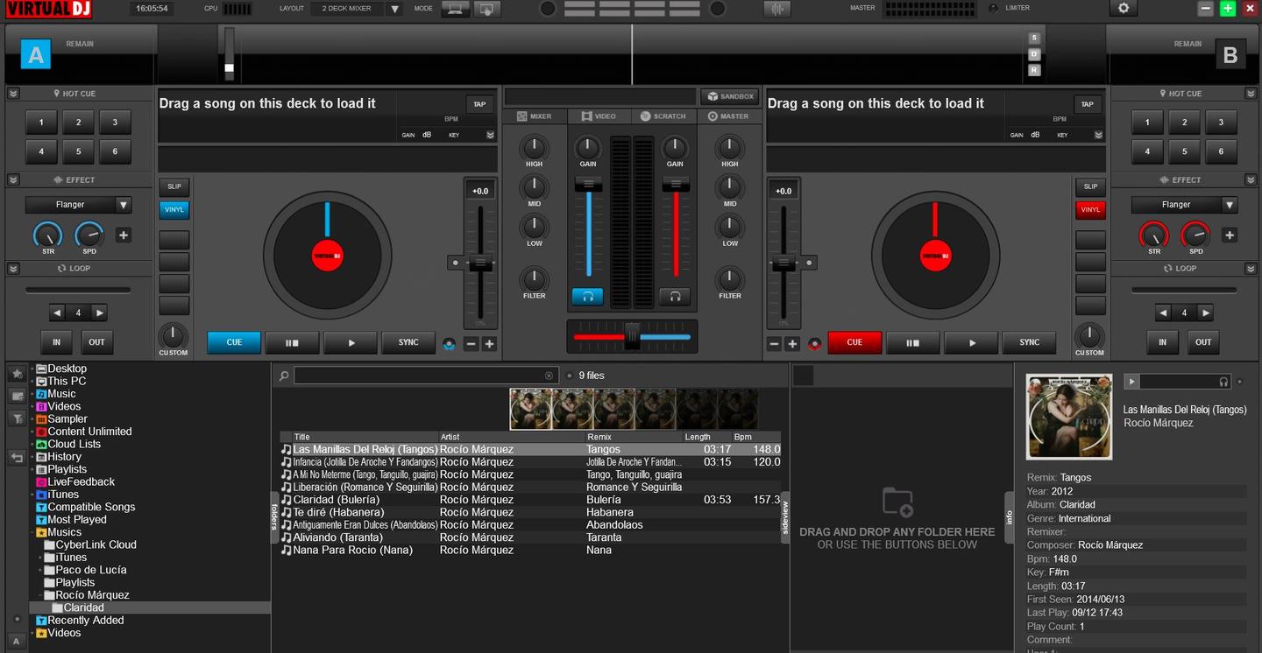Click the SANDBOX button
Viewport: 1262px width, 653px height.
pos(729,96)
